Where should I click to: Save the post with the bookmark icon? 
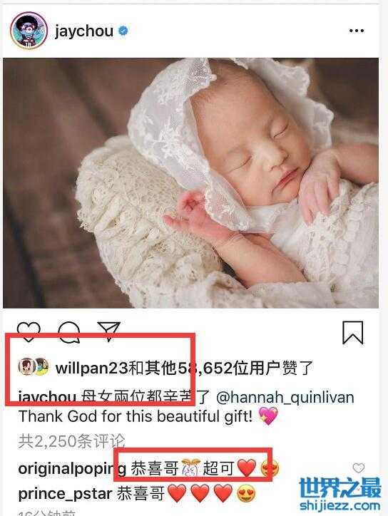click(353, 333)
